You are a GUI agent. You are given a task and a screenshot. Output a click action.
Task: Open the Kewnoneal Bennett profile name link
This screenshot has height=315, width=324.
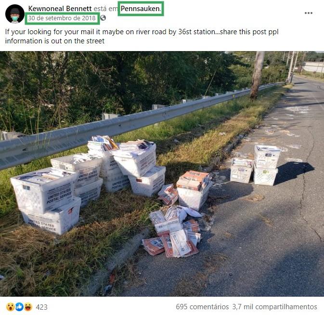(60, 9)
